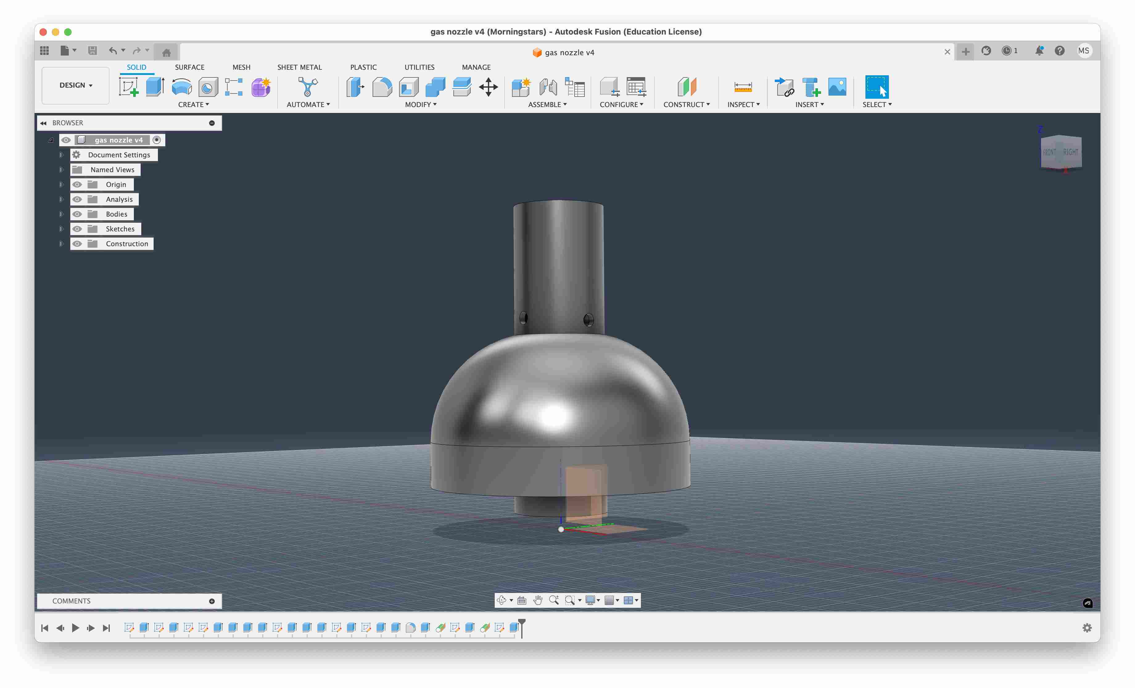Image resolution: width=1135 pixels, height=688 pixels.
Task: Expand the Bodies folder
Action: pyautogui.click(x=61, y=214)
